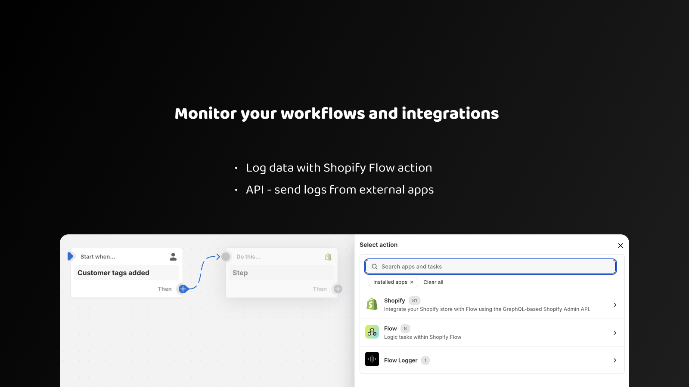Expand Flow logic tasks chevron
689x387 pixels.
coord(615,333)
